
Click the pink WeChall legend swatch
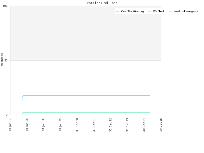(149, 11)
